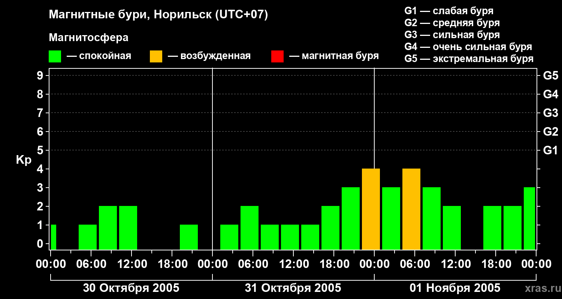Select the title 'Магнитные бури, Норильск (UTC+07)'
This screenshot has width=562, height=299.
pos(158,15)
